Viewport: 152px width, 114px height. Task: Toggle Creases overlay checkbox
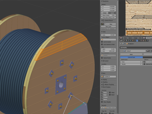point(102,97)
